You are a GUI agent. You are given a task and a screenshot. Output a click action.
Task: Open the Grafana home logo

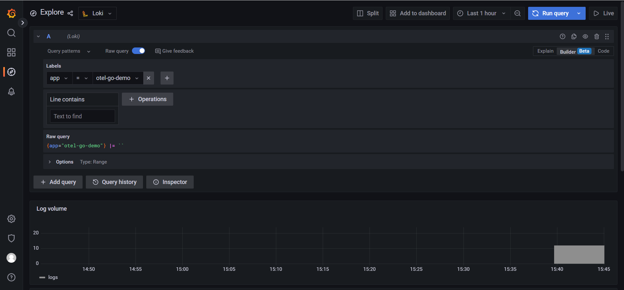(x=11, y=13)
